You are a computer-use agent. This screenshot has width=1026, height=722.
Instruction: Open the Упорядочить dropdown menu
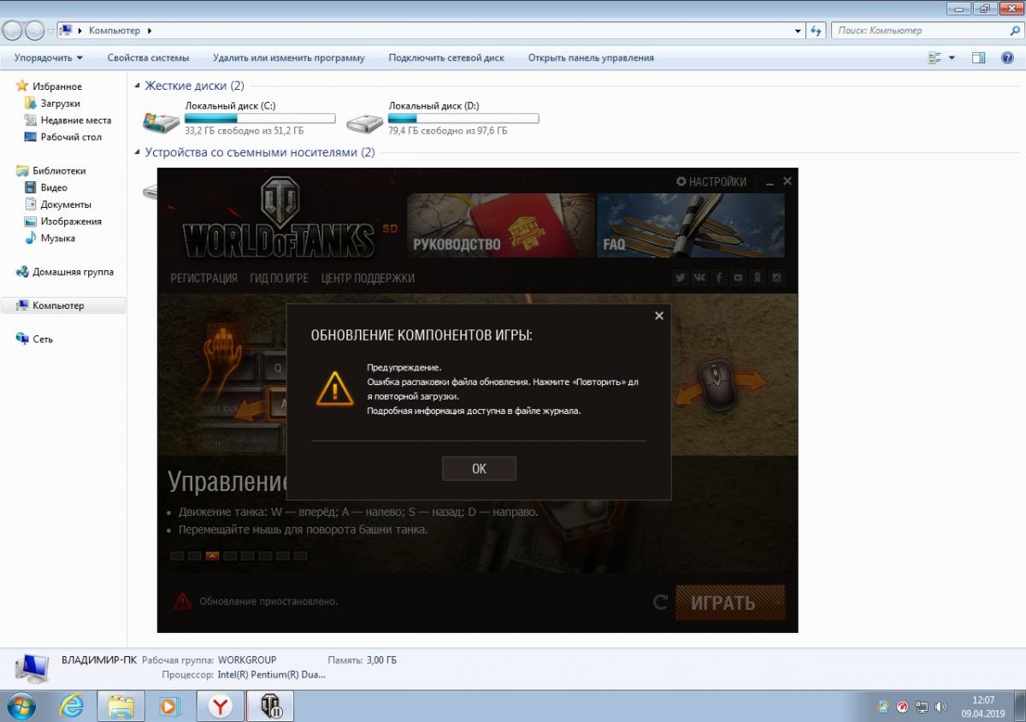click(x=49, y=58)
